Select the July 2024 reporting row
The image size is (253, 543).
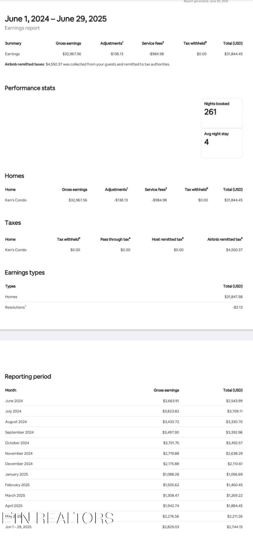pyautogui.click(x=124, y=411)
